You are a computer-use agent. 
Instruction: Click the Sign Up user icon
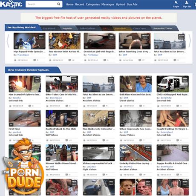187,3
